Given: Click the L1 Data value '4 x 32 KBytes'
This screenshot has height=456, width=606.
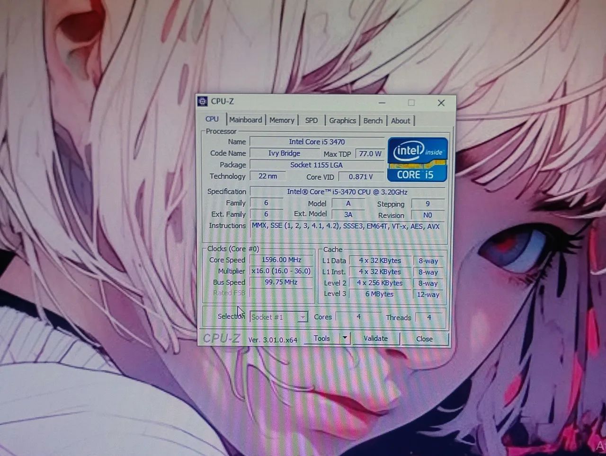Looking at the screenshot, I should (x=380, y=261).
